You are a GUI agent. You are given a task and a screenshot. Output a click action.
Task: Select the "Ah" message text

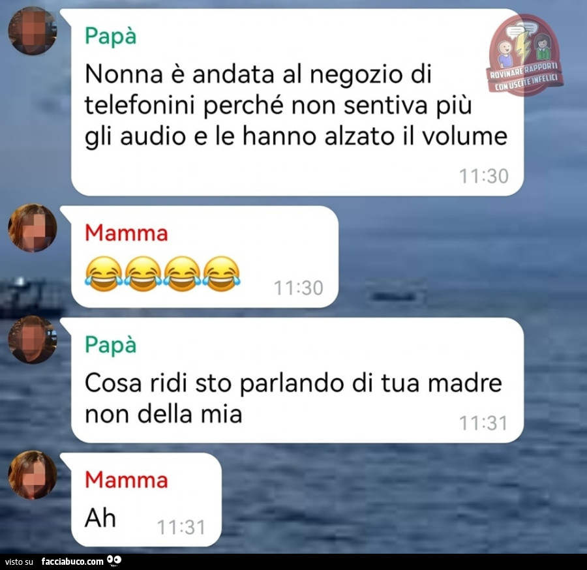[x=100, y=518]
